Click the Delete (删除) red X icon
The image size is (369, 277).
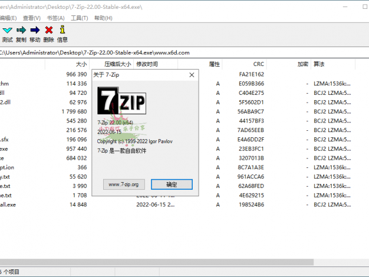pyautogui.click(x=49, y=30)
